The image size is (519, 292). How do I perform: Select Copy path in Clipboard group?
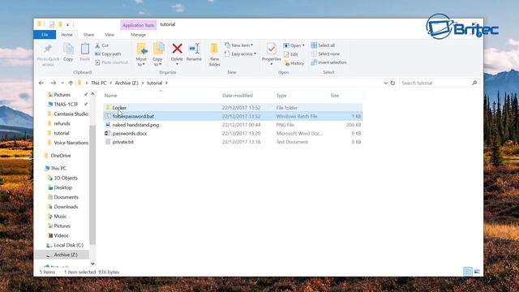tap(108, 54)
